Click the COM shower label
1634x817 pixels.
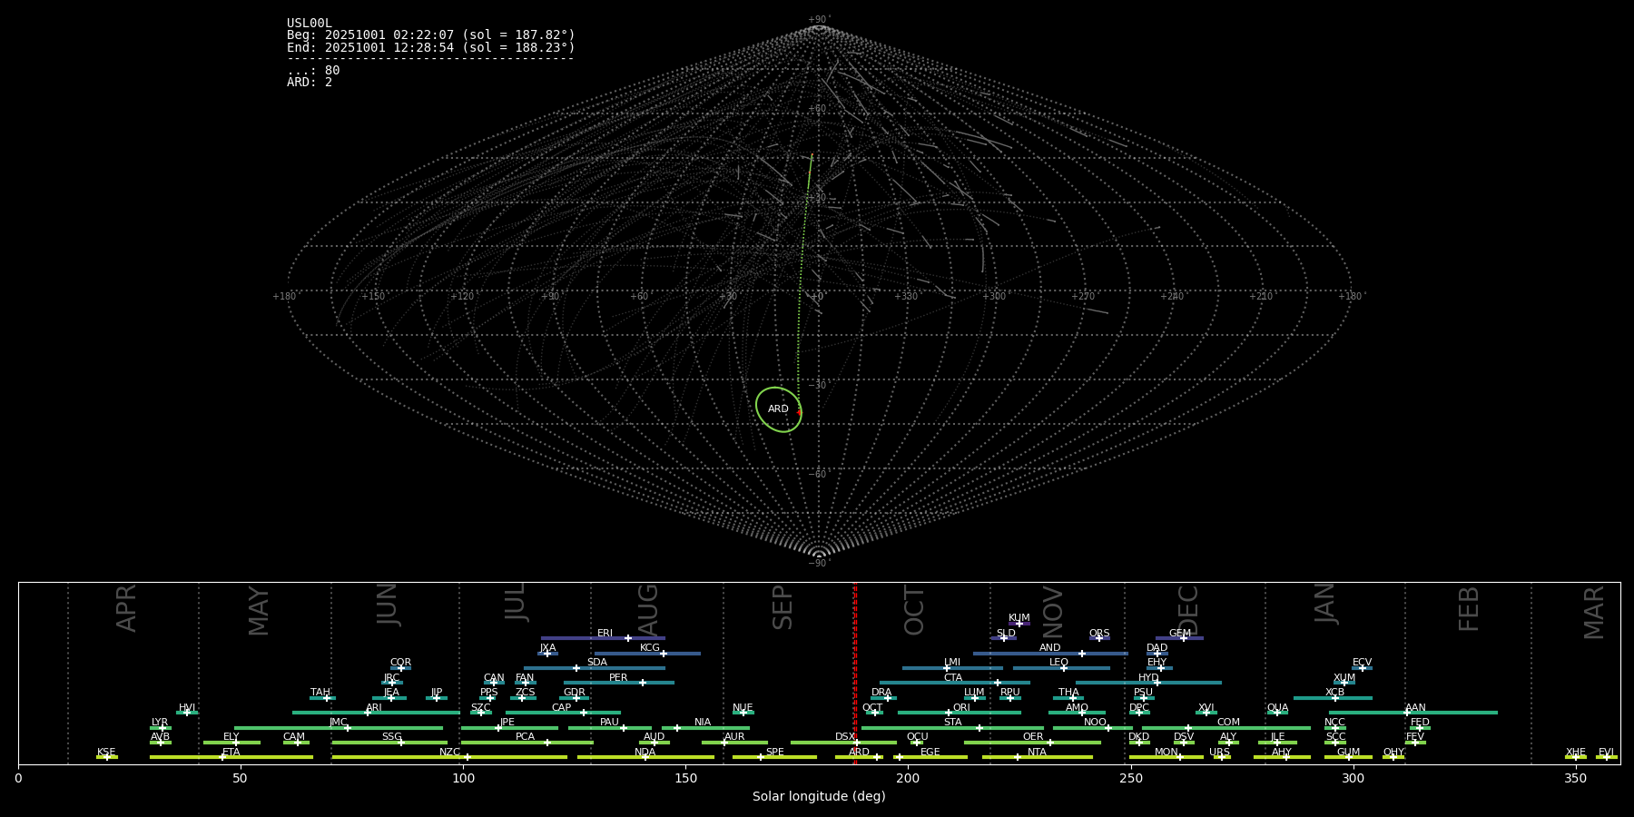click(1228, 723)
